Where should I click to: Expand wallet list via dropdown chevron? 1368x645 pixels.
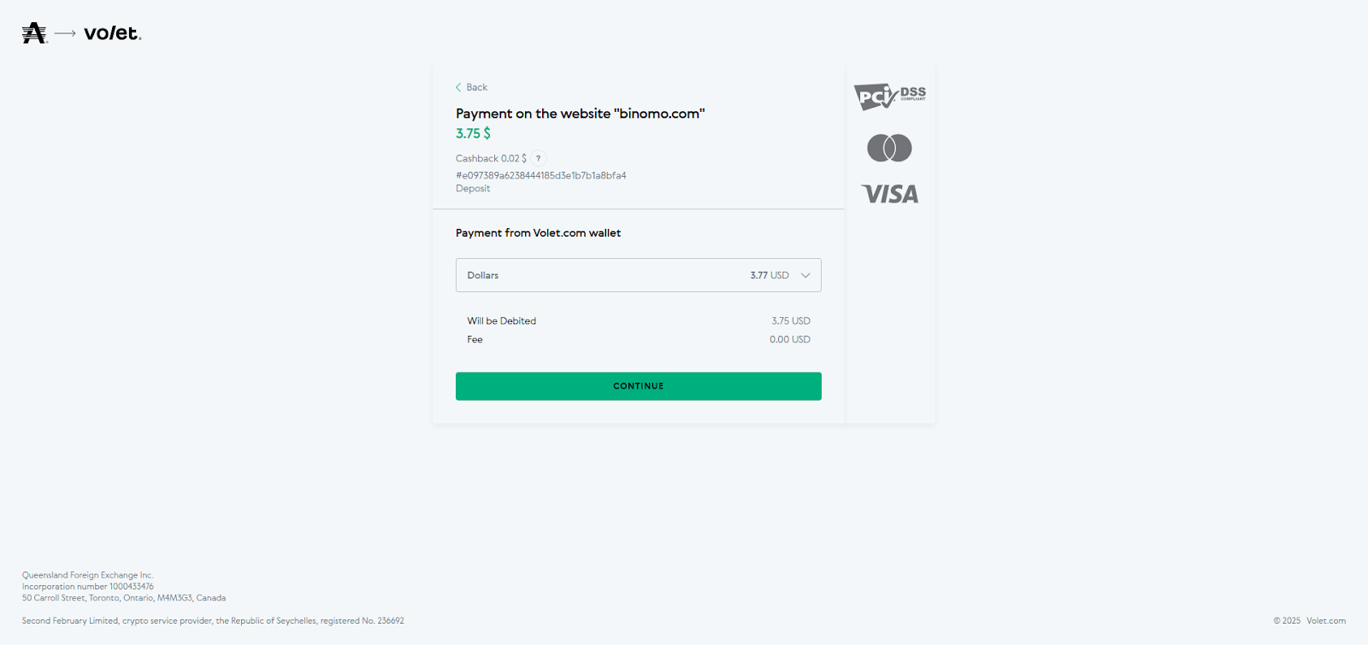pyautogui.click(x=805, y=275)
